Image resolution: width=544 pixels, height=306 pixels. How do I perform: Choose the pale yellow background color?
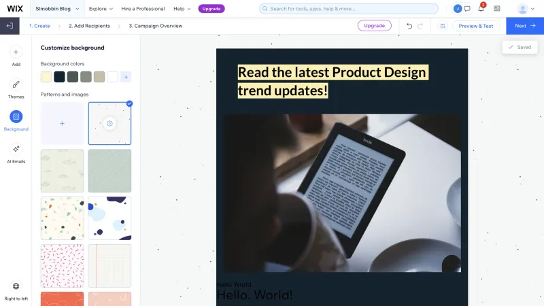(46, 77)
